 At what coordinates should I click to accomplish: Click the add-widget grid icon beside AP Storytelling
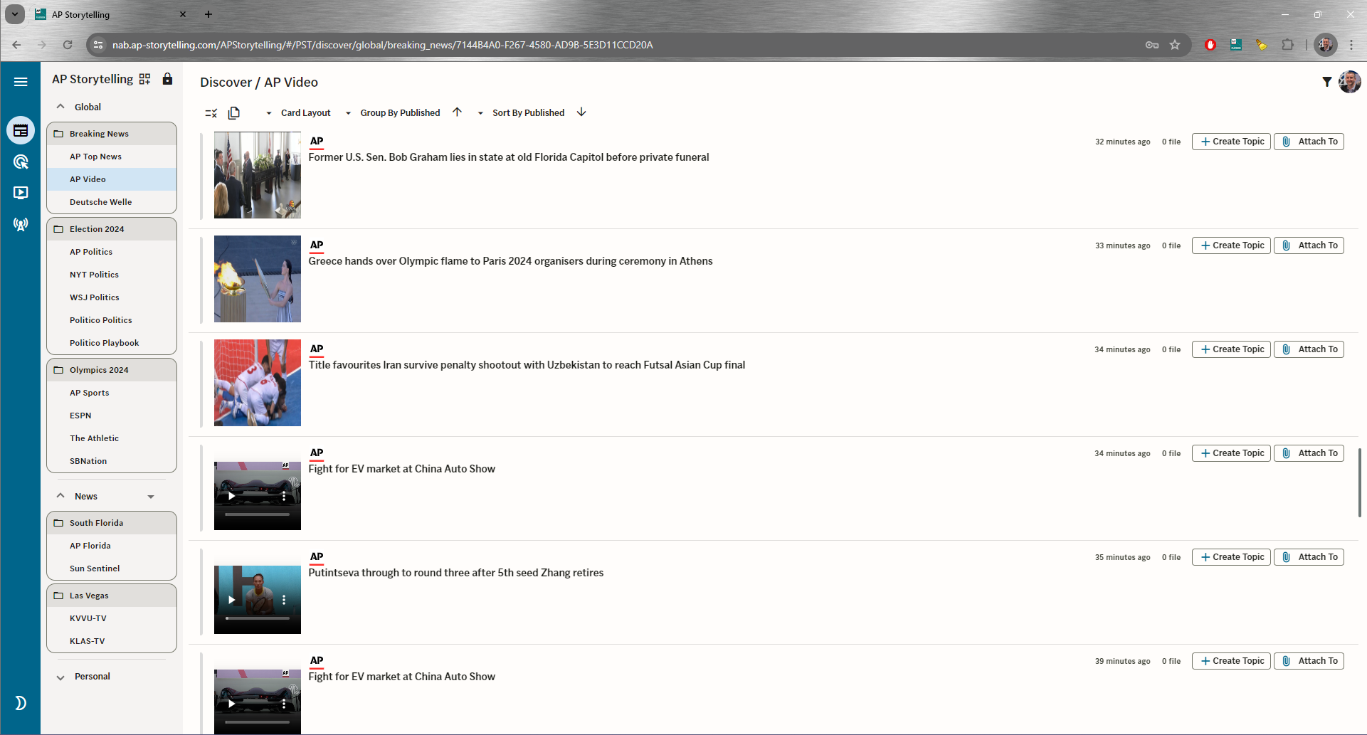[144, 79]
